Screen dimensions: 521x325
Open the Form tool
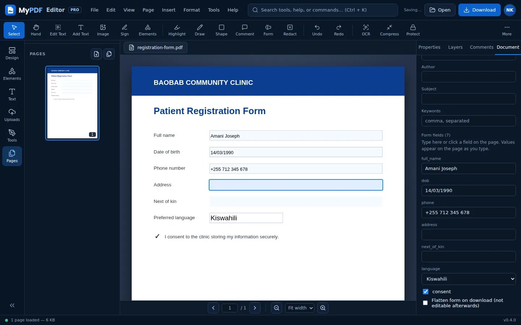[268, 30]
